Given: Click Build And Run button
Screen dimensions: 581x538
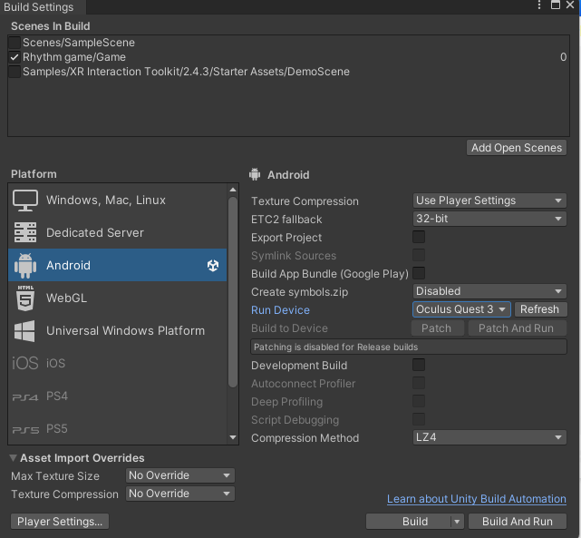Looking at the screenshot, I should click(x=518, y=522).
